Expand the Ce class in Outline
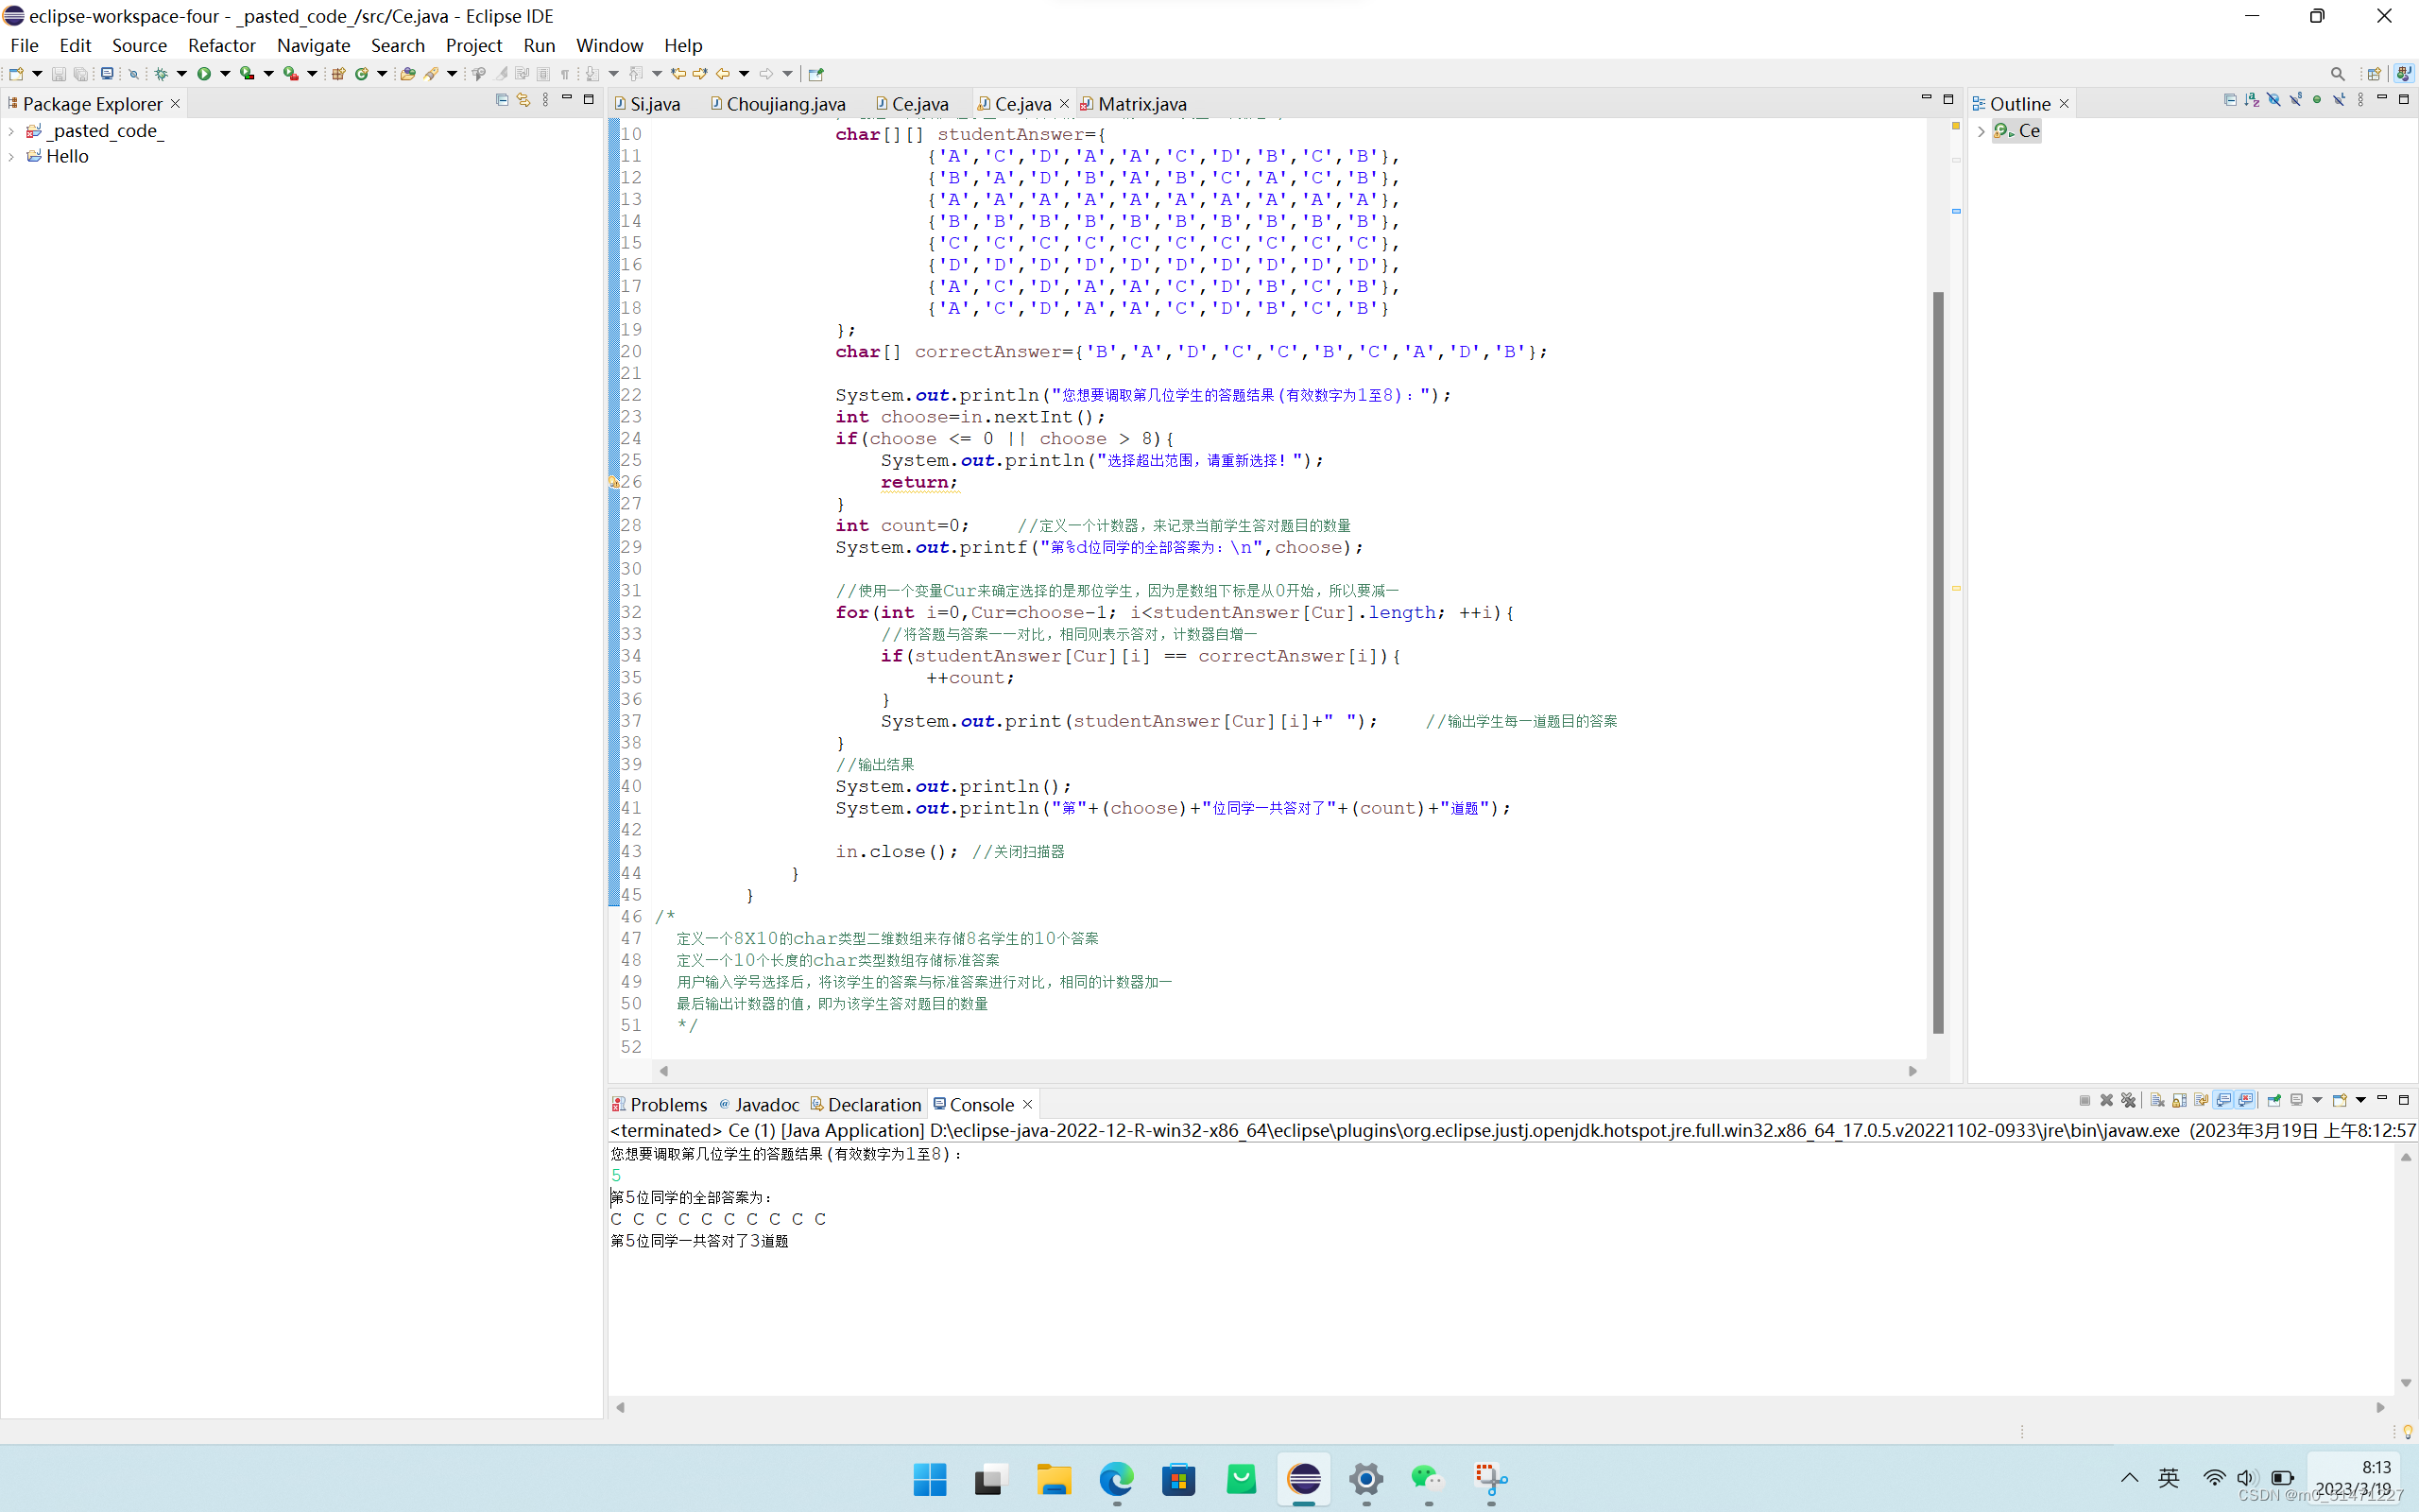 [1982, 131]
